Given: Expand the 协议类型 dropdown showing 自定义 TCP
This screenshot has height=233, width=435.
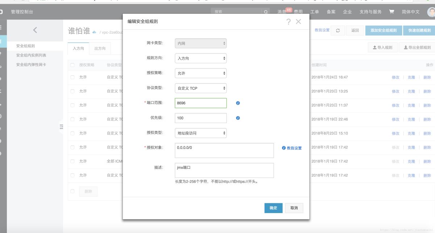Looking at the screenshot, I should click(200, 88).
